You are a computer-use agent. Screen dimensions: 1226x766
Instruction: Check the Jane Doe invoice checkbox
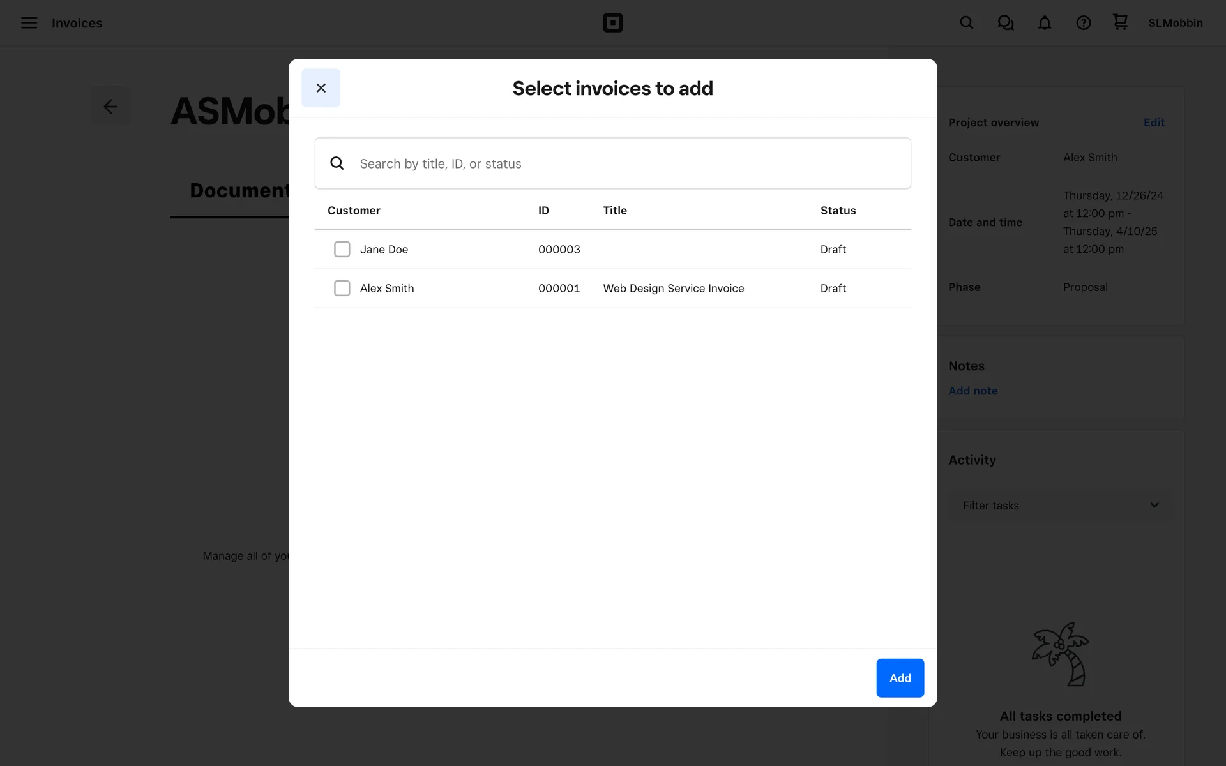342,249
